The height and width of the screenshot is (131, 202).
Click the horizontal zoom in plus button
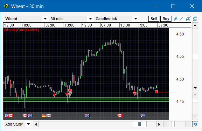click(x=188, y=124)
